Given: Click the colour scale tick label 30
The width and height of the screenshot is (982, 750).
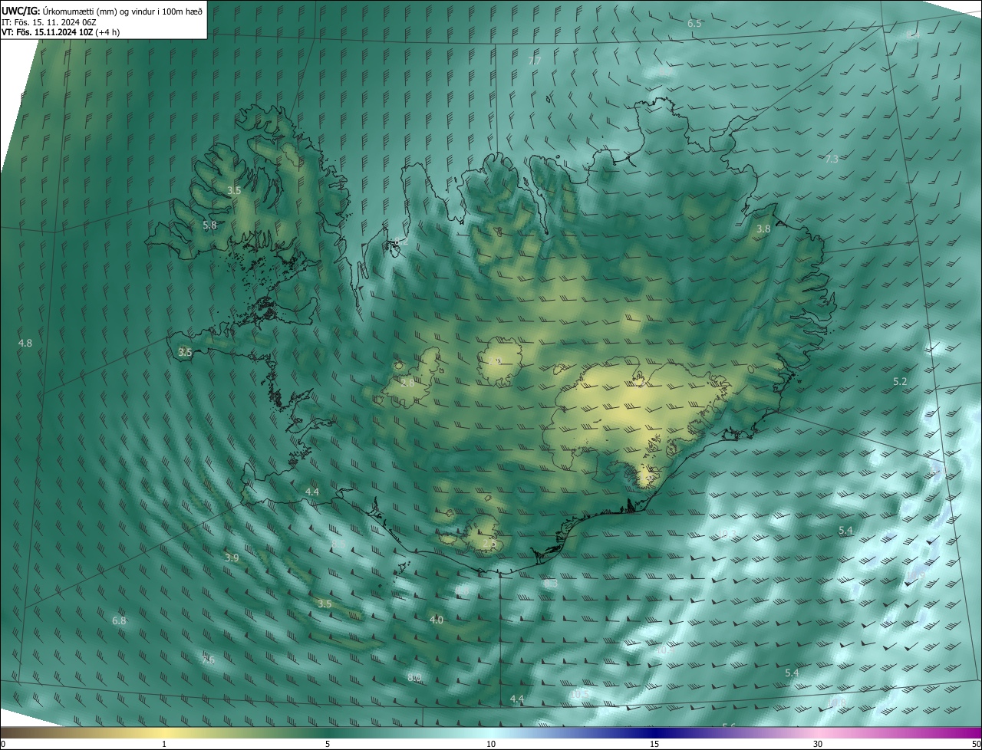Looking at the screenshot, I should [818, 744].
